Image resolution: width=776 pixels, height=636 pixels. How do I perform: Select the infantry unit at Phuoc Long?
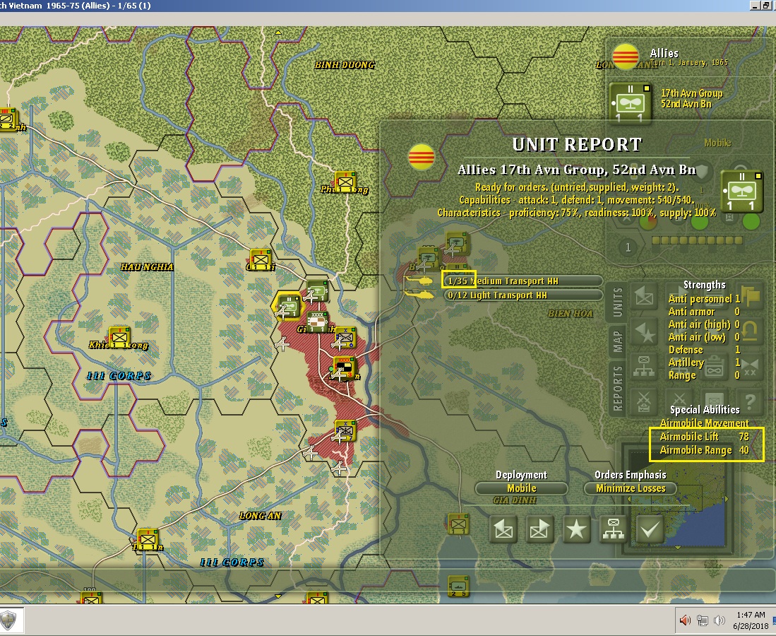click(345, 183)
